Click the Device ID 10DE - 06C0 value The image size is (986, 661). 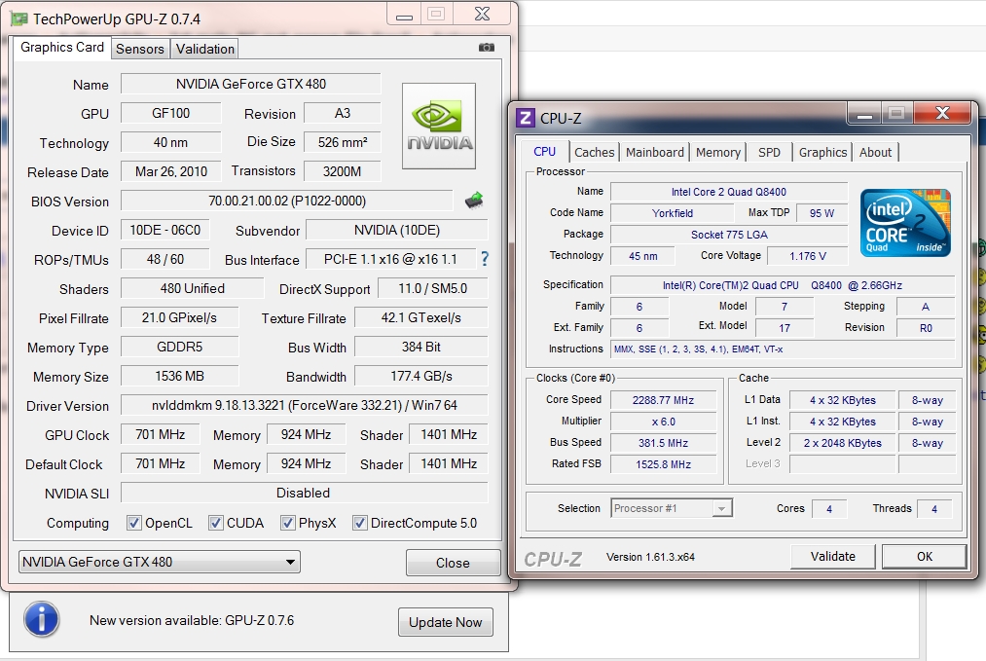pyautogui.click(x=165, y=230)
